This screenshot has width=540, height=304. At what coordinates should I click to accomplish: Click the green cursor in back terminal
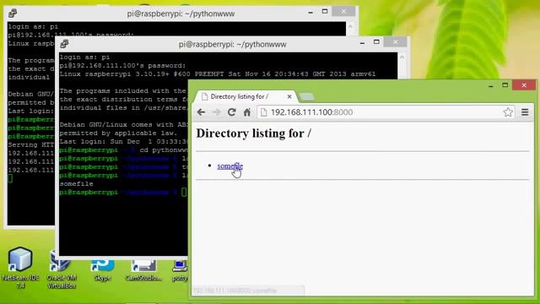tap(10, 178)
